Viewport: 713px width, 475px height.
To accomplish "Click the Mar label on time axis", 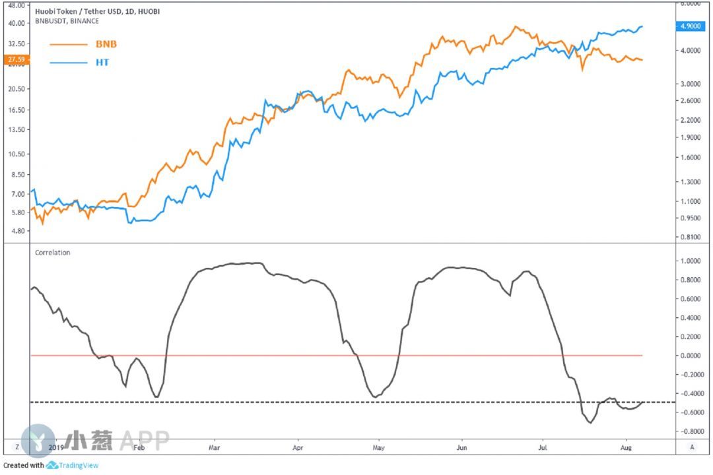I will click(214, 448).
